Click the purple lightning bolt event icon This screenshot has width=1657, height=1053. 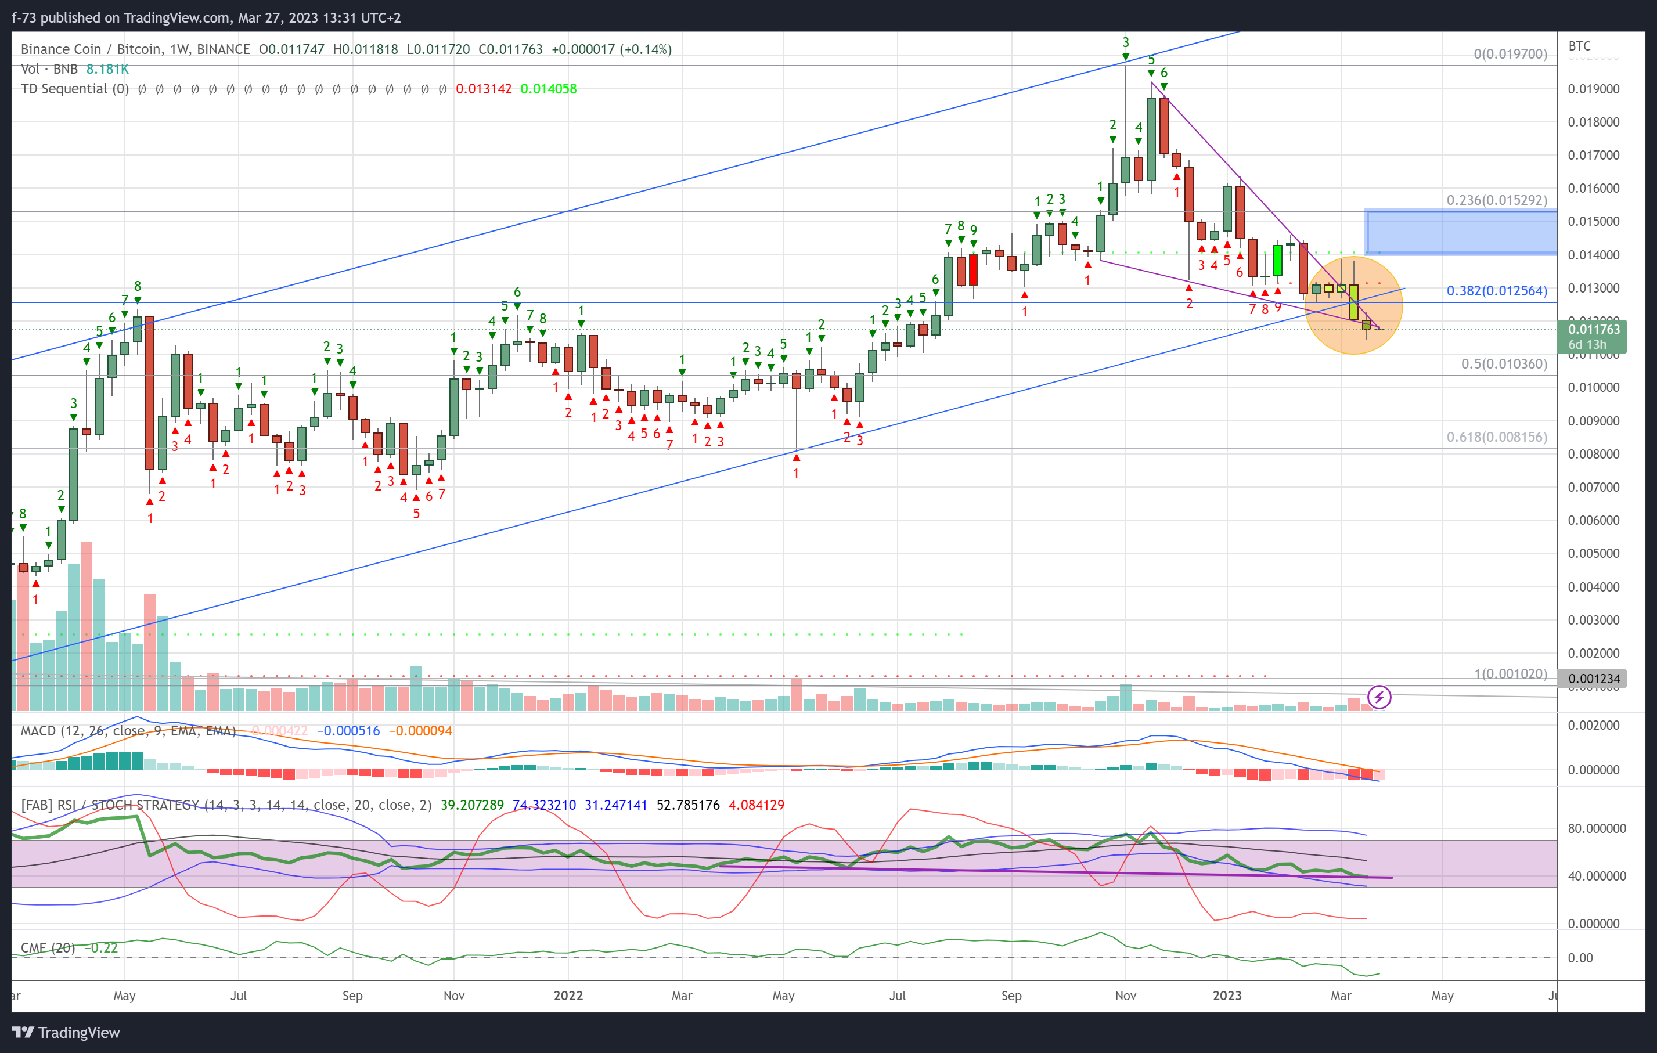[x=1378, y=697]
